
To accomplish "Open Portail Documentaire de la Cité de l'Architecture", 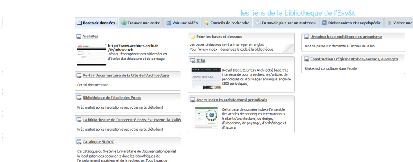I will [x=126, y=76].
